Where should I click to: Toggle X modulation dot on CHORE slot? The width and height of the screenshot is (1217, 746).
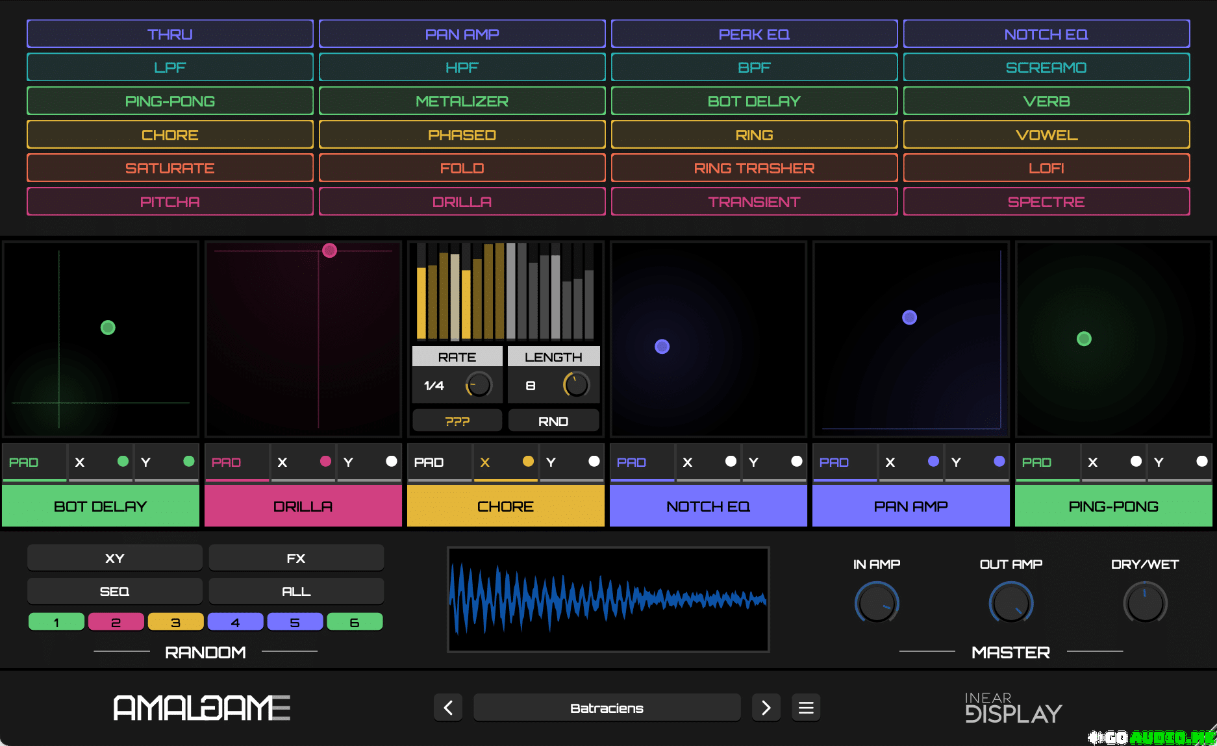[528, 461]
